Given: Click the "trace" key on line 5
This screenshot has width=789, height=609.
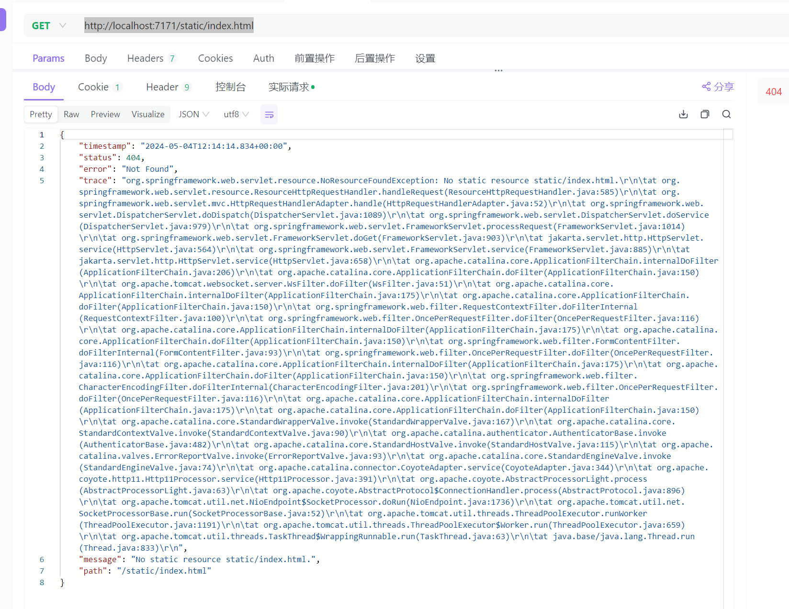Looking at the screenshot, I should [x=95, y=181].
